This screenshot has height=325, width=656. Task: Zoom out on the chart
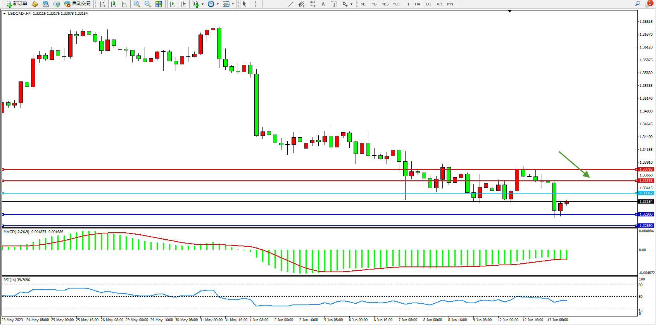click(148, 4)
